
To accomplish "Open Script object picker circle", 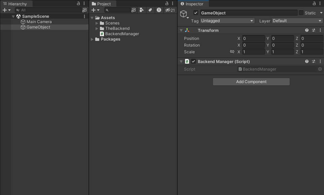I will click(320, 69).
